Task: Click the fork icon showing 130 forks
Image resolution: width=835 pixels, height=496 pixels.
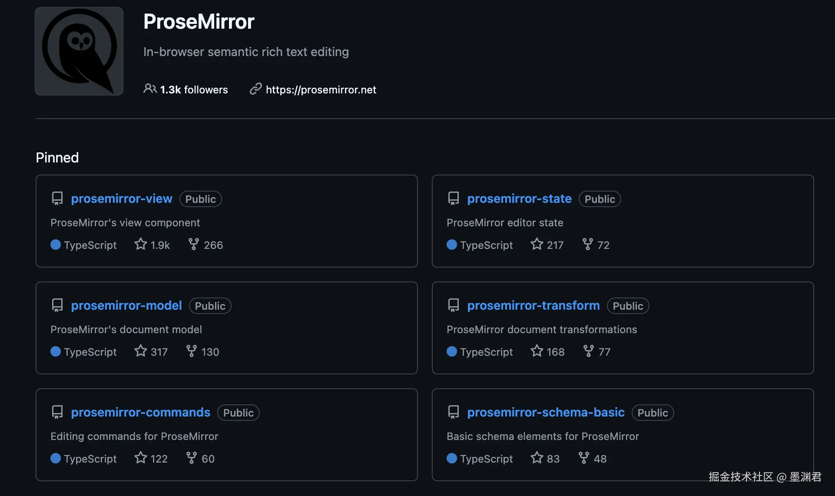Action: [x=191, y=351]
